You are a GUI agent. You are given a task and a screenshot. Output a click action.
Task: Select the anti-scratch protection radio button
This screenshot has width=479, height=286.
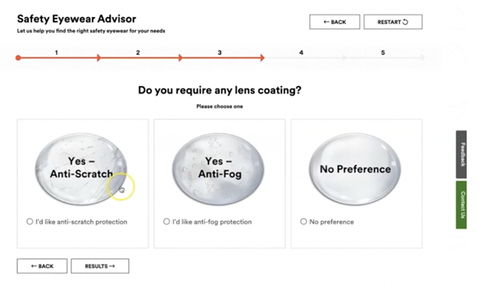(x=30, y=222)
